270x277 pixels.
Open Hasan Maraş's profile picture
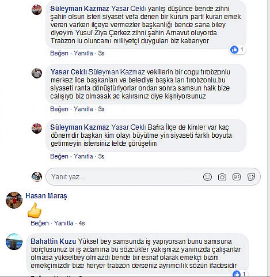(x=14, y=200)
